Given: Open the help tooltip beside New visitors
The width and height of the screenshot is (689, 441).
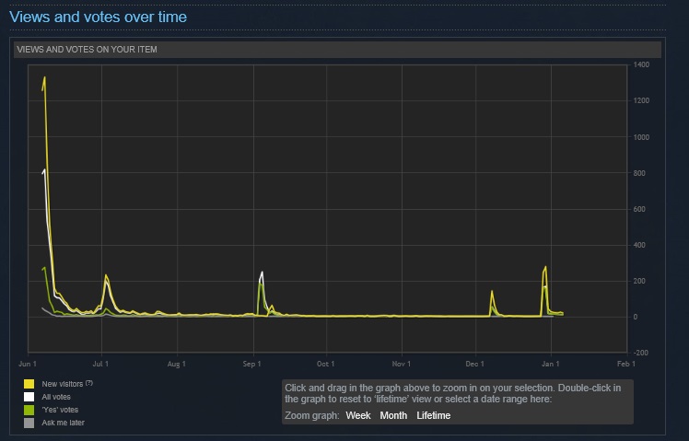Looking at the screenshot, I should (89, 382).
